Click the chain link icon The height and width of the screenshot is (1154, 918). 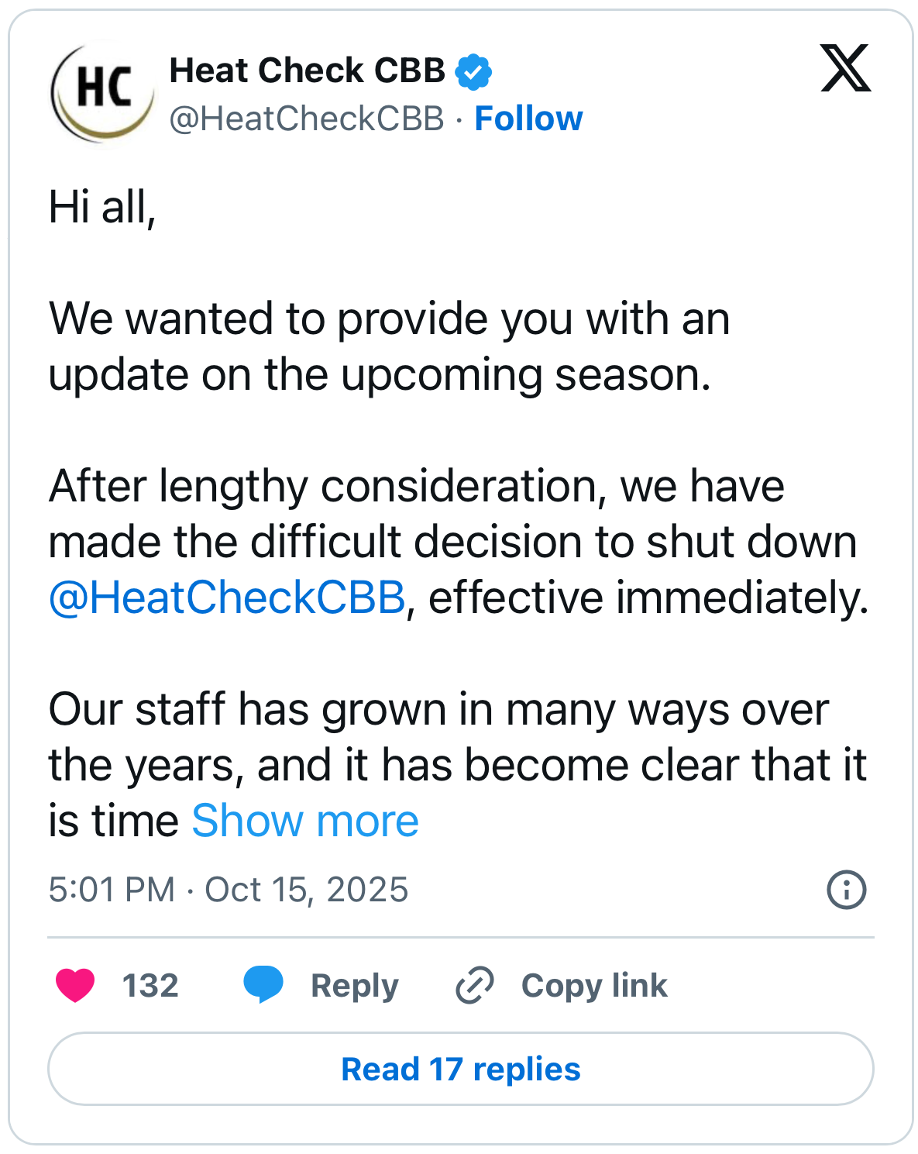tap(474, 985)
